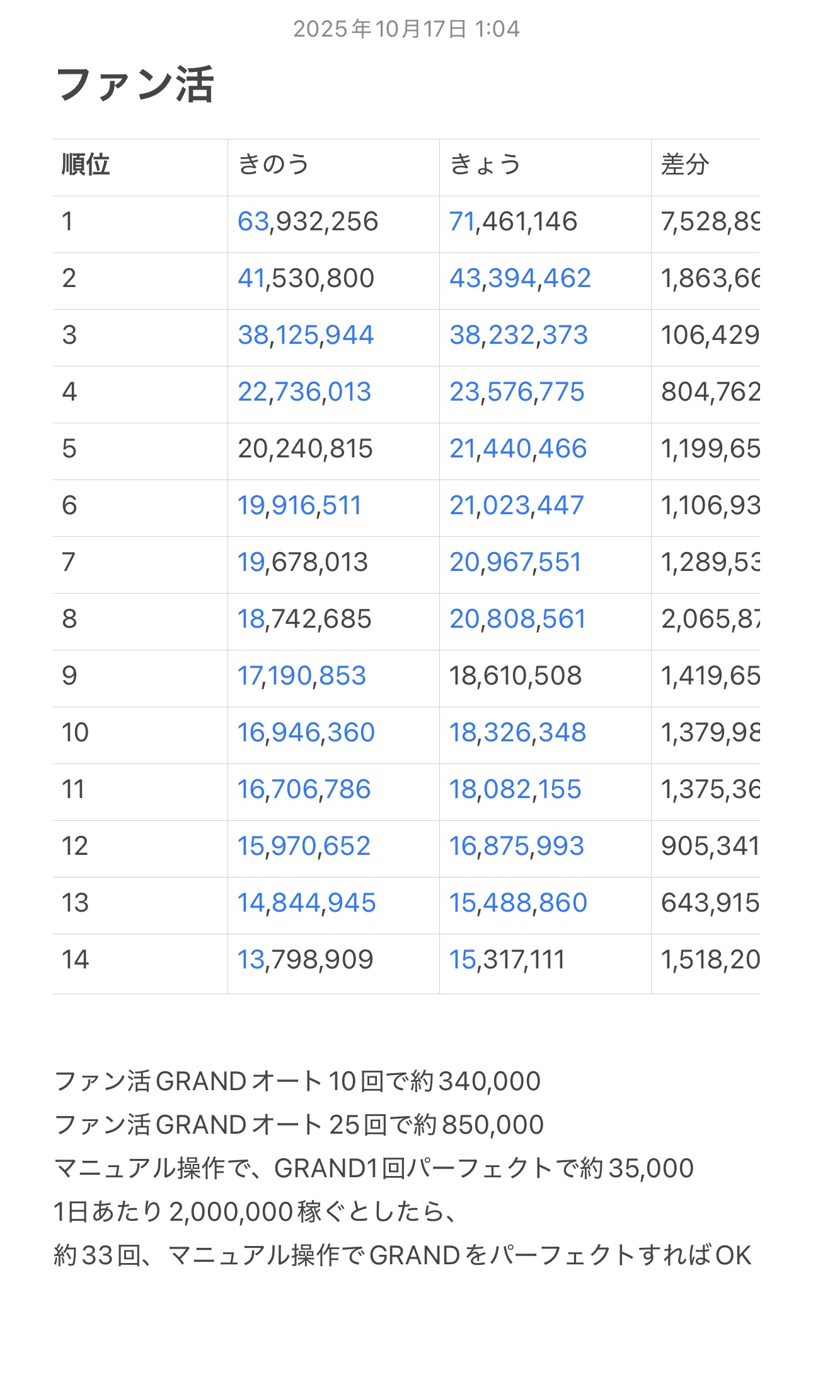Tap the linked value 22,736,013
This screenshot has width=813, height=1381.
(304, 392)
